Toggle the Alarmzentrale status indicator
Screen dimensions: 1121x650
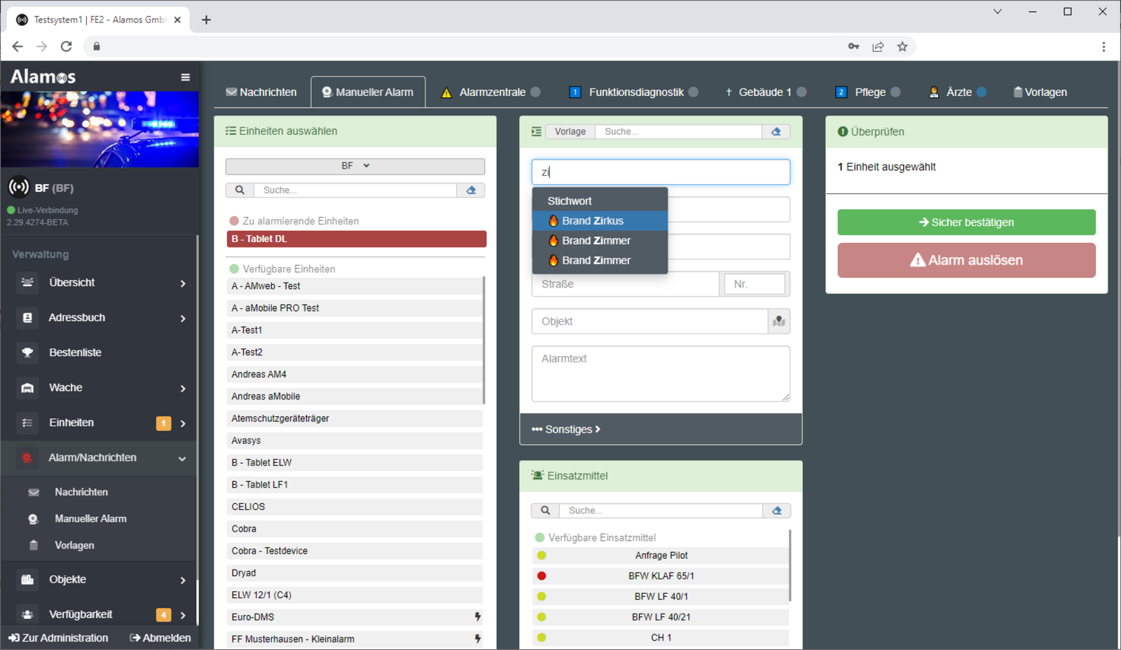pyautogui.click(x=535, y=92)
